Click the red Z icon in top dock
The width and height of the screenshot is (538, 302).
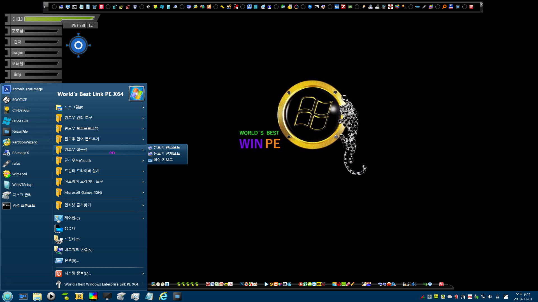[343, 7]
